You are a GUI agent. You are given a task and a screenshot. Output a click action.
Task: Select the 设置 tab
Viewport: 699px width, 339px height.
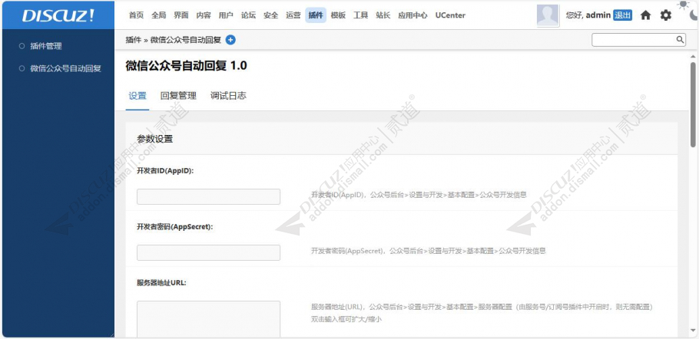coord(137,96)
